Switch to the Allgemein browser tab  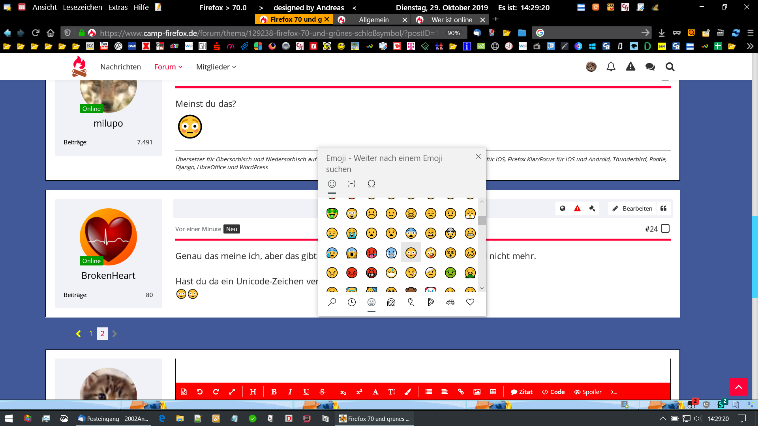click(x=373, y=19)
